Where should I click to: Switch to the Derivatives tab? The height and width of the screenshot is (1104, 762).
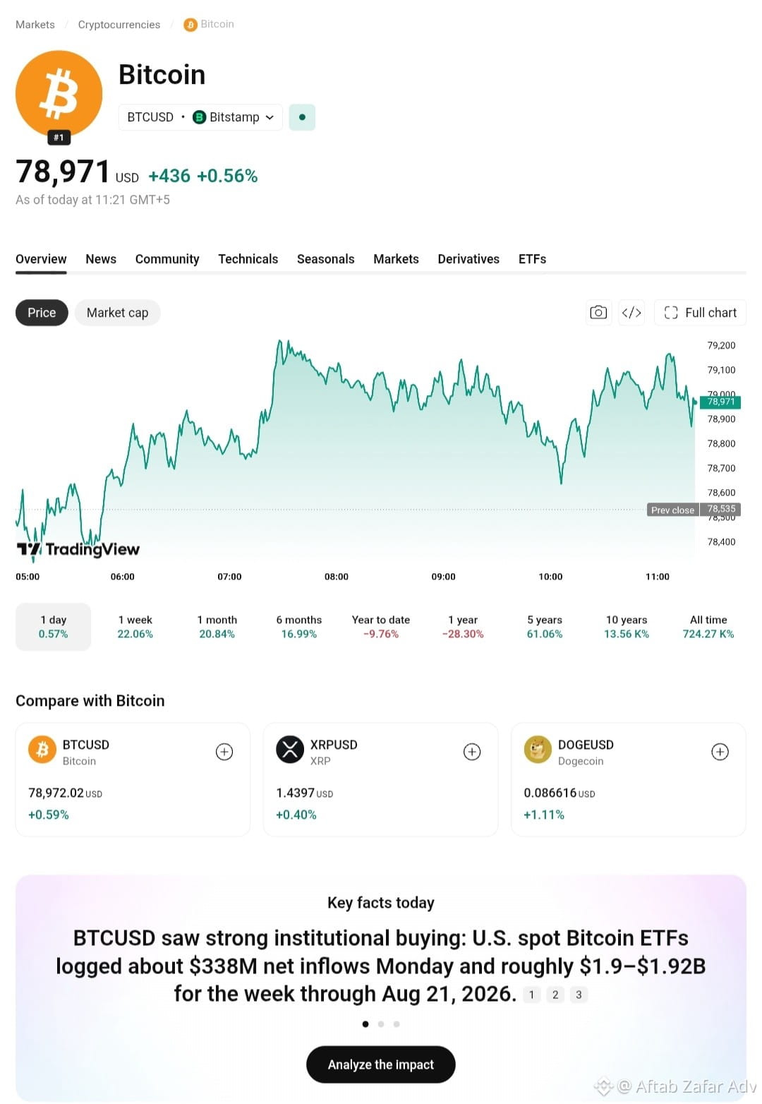(468, 259)
